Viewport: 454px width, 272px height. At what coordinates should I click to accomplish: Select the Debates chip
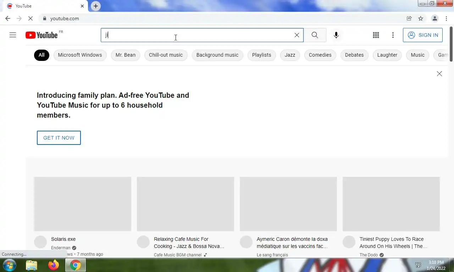coord(354,55)
